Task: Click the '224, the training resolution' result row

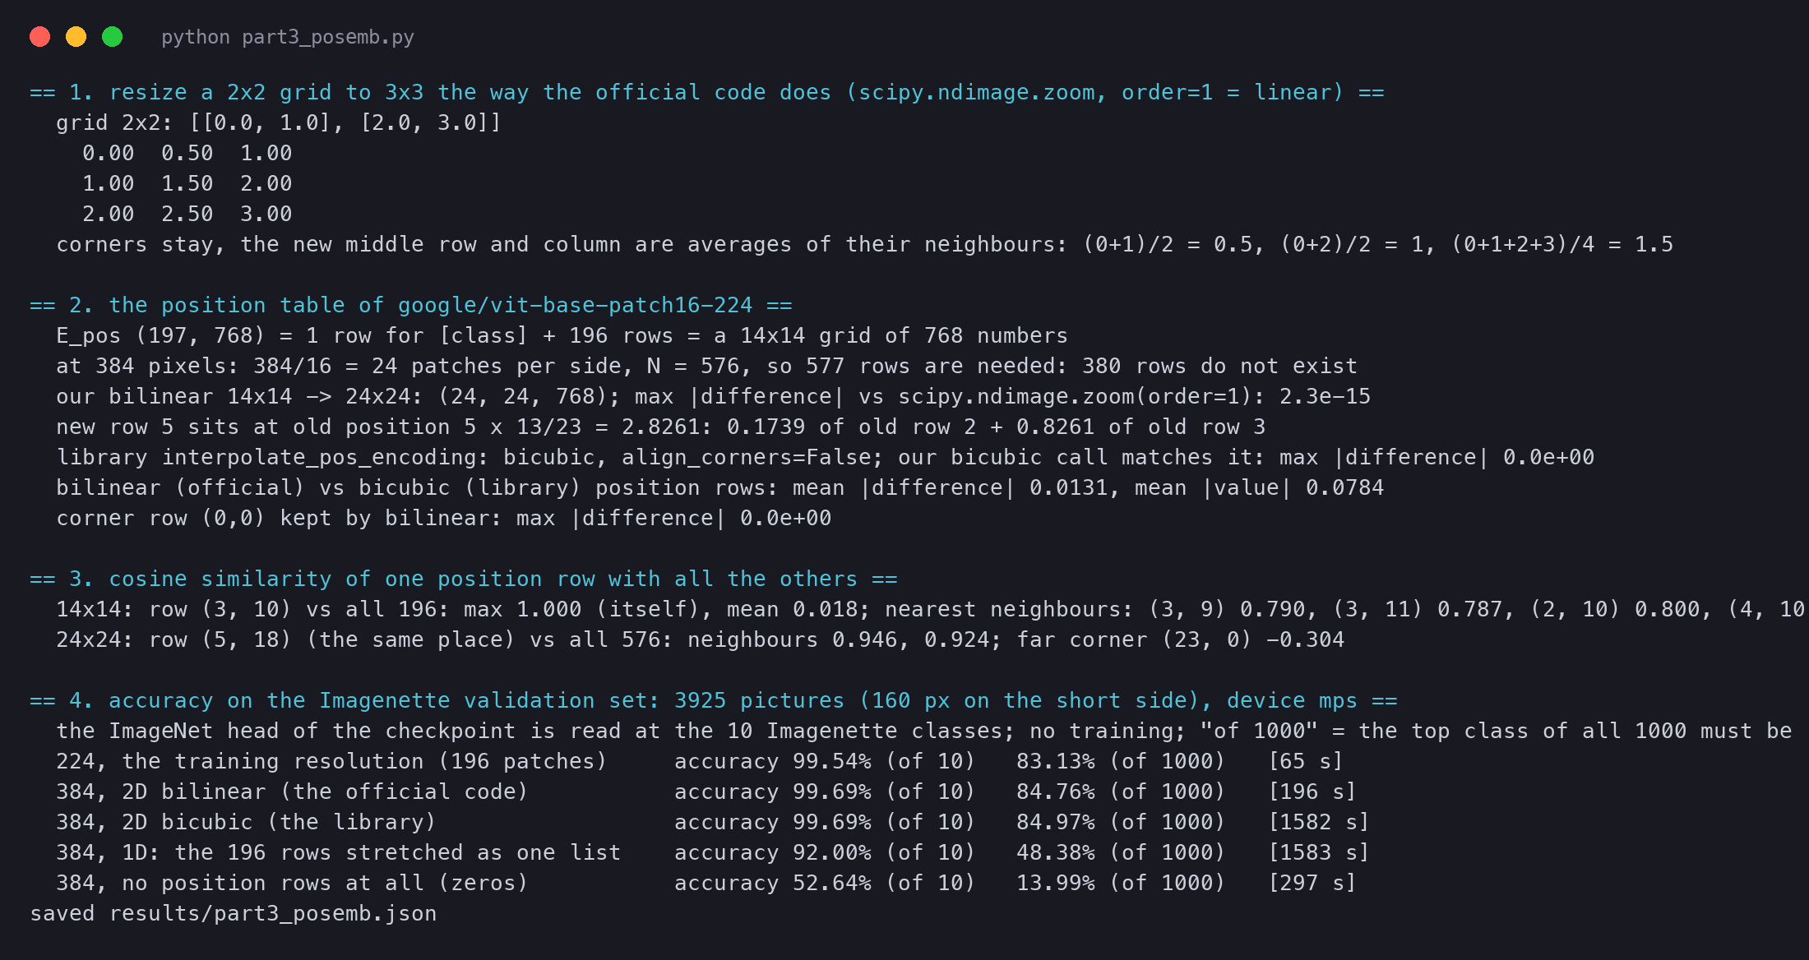Action: [699, 761]
